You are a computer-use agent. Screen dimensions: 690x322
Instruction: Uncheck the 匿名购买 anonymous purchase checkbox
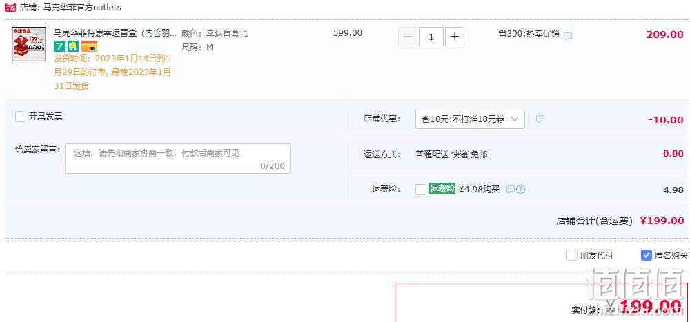point(647,255)
